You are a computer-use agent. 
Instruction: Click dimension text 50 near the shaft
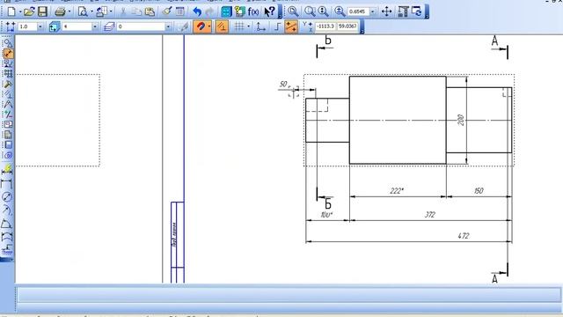[x=283, y=84]
